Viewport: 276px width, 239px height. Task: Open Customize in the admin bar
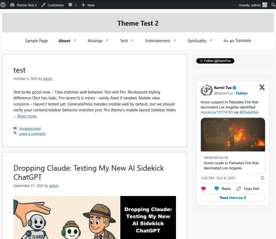53,5
